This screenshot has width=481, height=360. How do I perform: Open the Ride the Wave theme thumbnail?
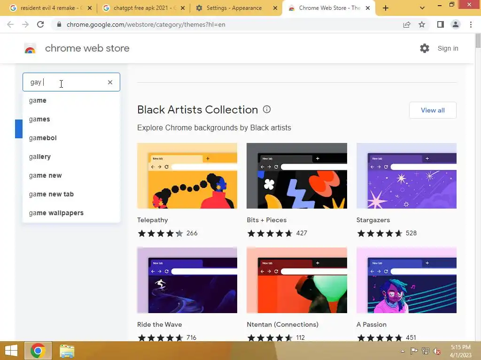click(187, 280)
